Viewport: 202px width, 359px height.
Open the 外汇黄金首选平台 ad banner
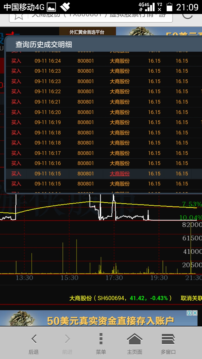point(87,32)
